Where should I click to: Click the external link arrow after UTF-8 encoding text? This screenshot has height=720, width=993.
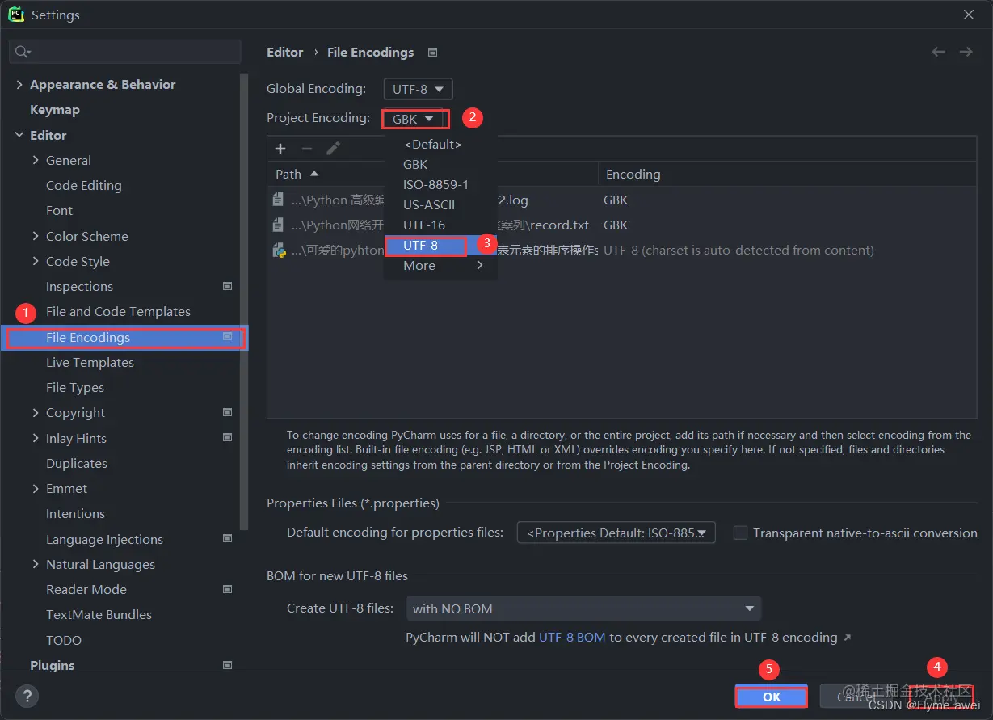(847, 638)
